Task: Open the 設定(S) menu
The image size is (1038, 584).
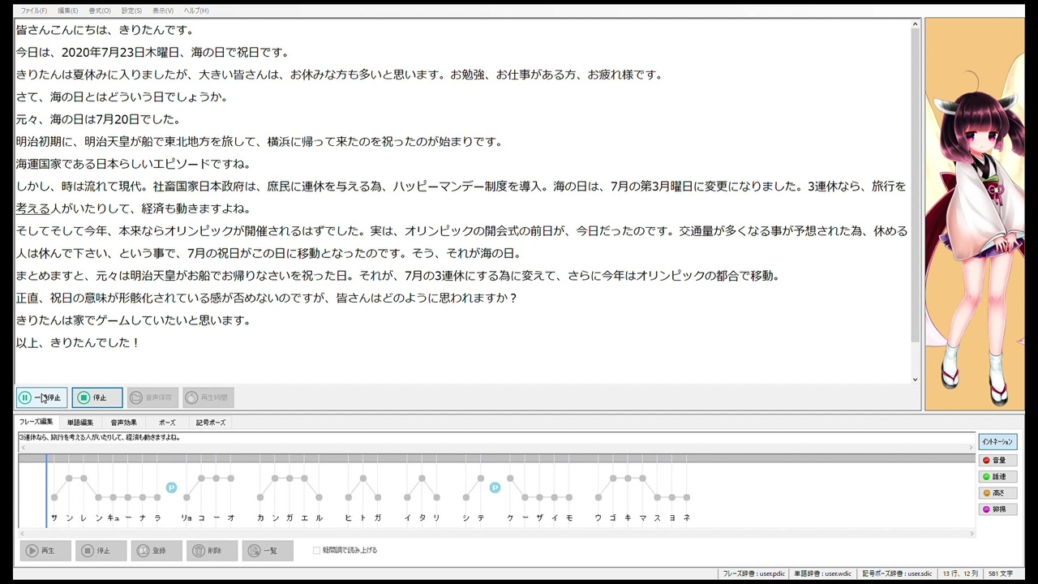Action: pyautogui.click(x=131, y=11)
